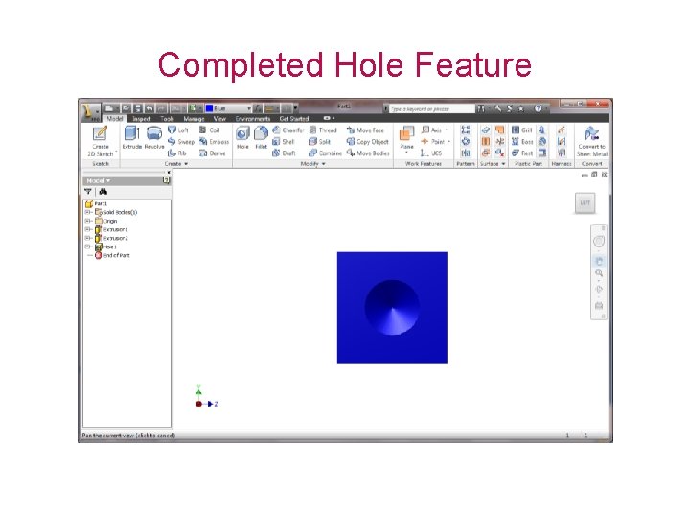Choose the Thread tool
Image resolution: width=690 pixels, height=518 pixels.
(323, 129)
